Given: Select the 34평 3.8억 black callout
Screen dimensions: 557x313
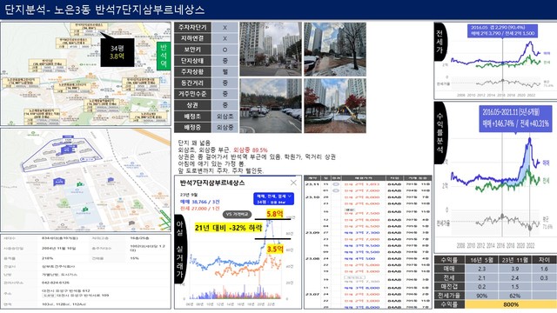Looking at the screenshot, I should point(117,52).
